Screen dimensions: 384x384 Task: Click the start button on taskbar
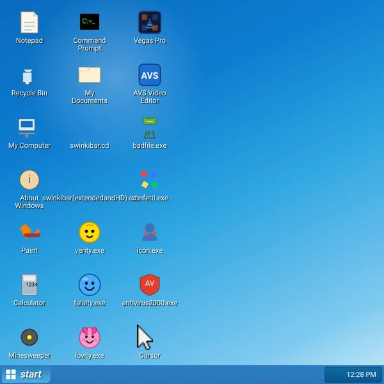26,374
